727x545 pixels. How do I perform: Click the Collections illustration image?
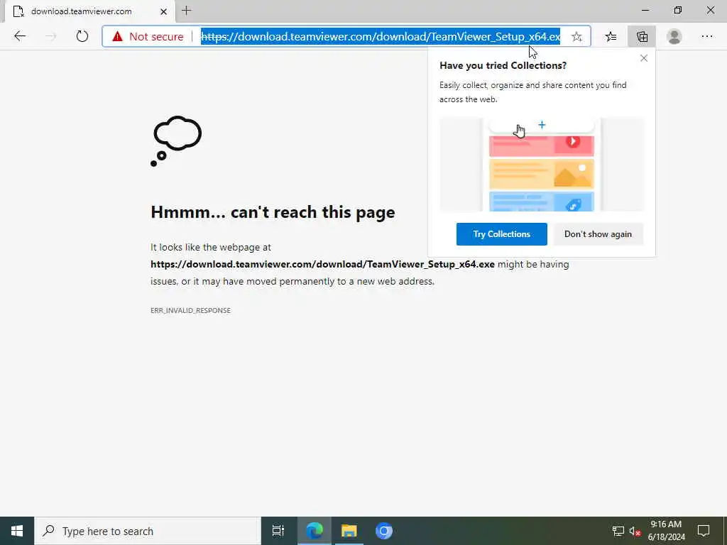click(541, 165)
